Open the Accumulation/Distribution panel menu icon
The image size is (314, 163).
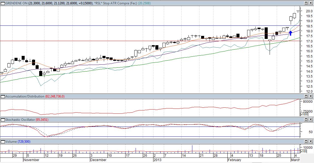[2, 96]
